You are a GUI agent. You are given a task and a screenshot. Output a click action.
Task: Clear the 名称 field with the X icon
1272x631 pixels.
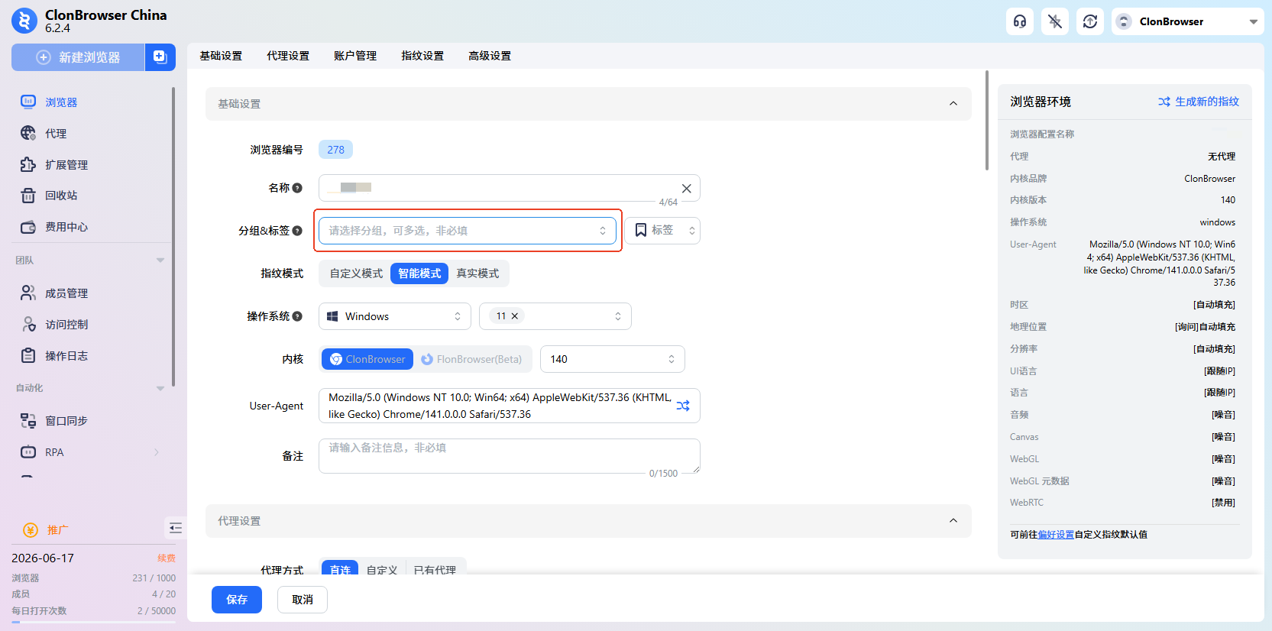click(686, 189)
